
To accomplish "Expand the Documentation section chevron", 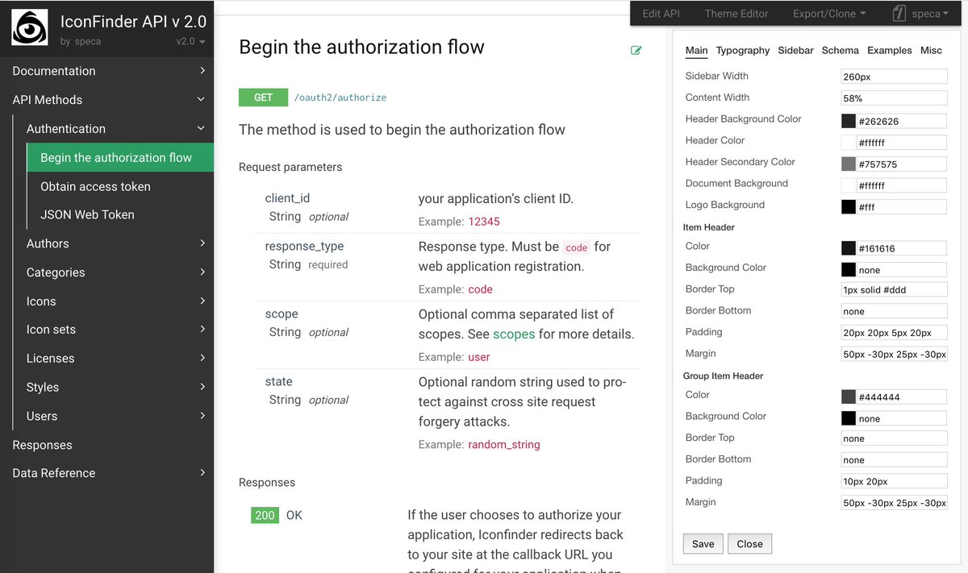I will pyautogui.click(x=202, y=71).
